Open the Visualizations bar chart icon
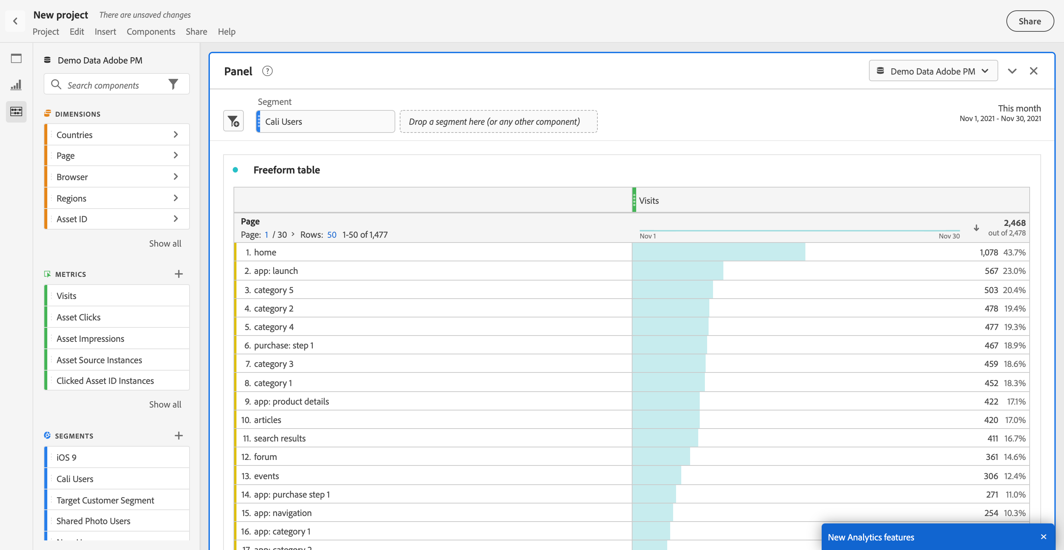This screenshot has width=1064, height=550. point(16,85)
